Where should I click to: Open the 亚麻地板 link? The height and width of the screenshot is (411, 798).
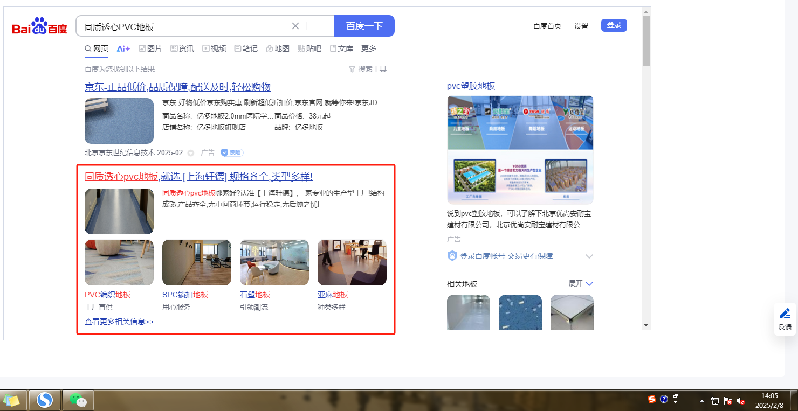coord(333,295)
